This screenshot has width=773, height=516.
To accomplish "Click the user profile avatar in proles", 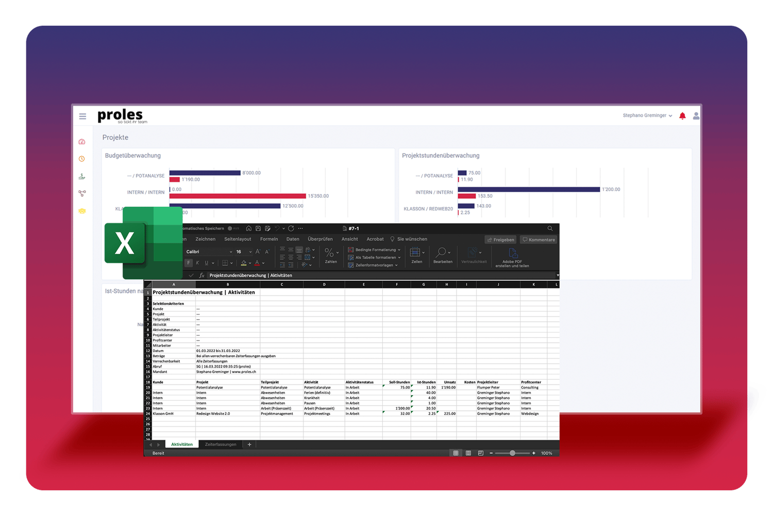I will pyautogui.click(x=696, y=116).
